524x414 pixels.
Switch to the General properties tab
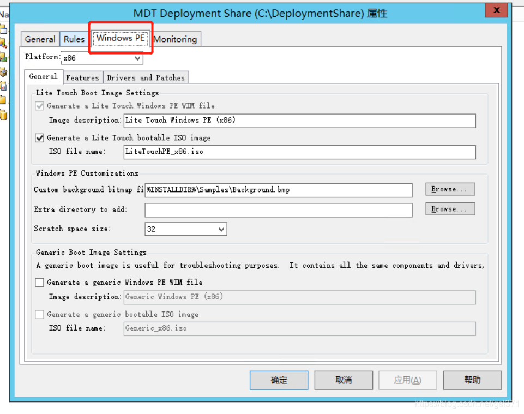click(40, 39)
